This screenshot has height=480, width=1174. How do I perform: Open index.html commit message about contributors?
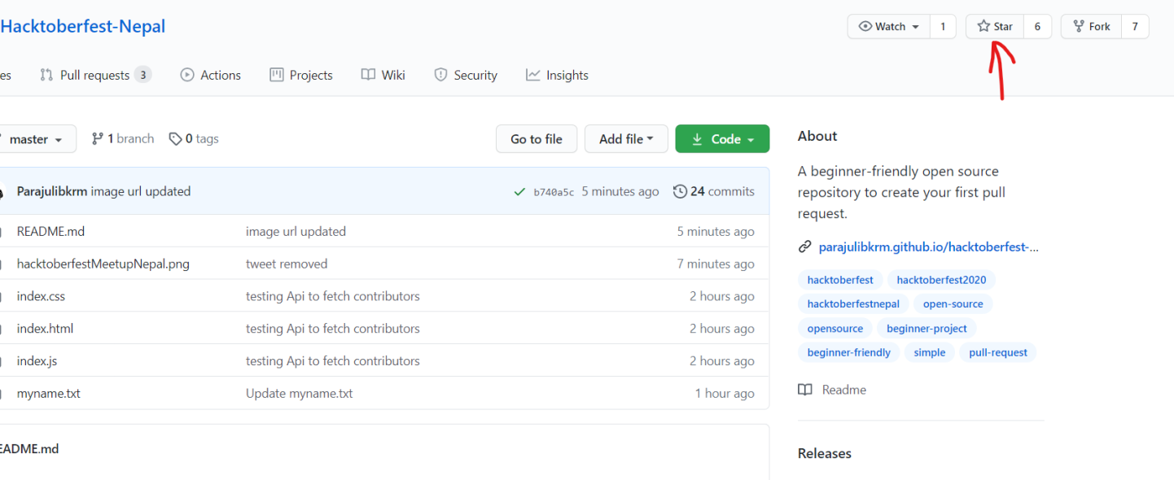coord(333,329)
